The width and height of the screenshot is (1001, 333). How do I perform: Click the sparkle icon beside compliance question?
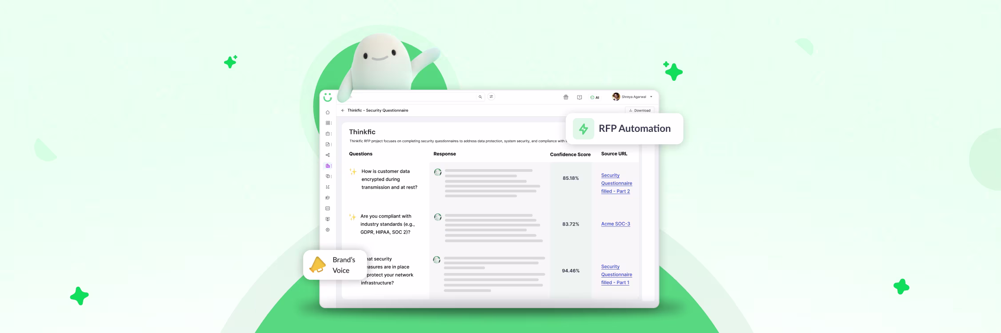click(352, 217)
